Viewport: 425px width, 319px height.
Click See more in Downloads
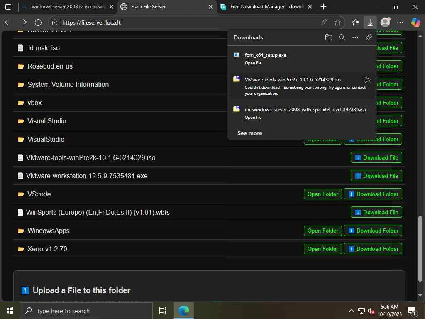[249, 133]
